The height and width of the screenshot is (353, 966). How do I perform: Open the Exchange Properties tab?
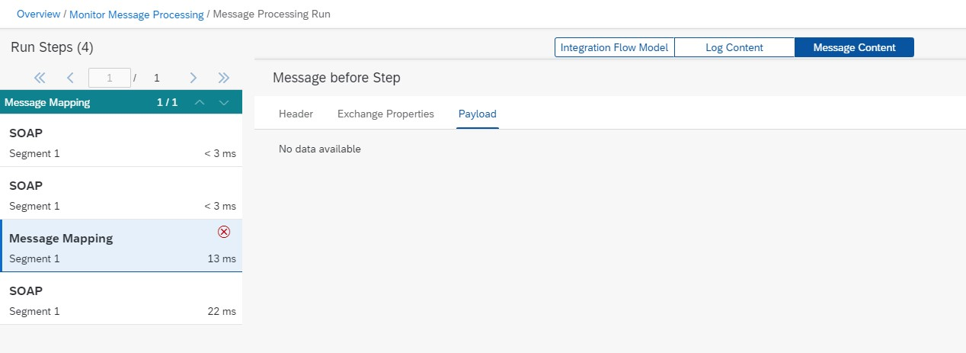[x=385, y=114]
